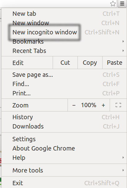The height and width of the screenshot is (188, 127).
Task: Decrease zoom with the minus button
Action: tap(74, 105)
